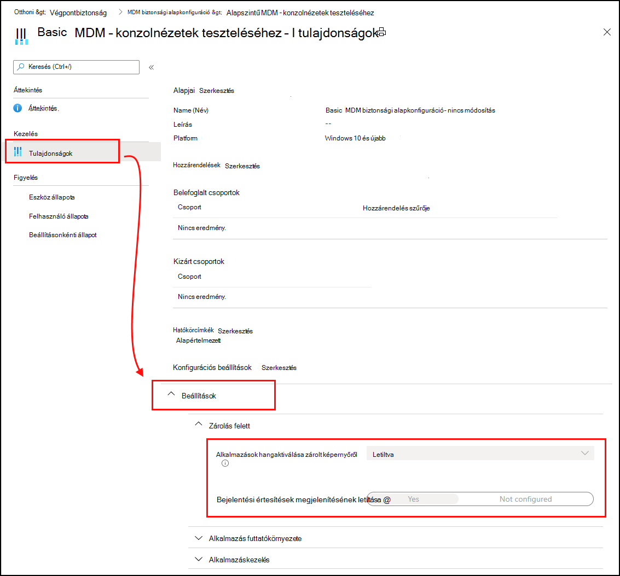Click Szerkesztés next to Hatókörcímkék
The image size is (620, 576).
[235, 331]
